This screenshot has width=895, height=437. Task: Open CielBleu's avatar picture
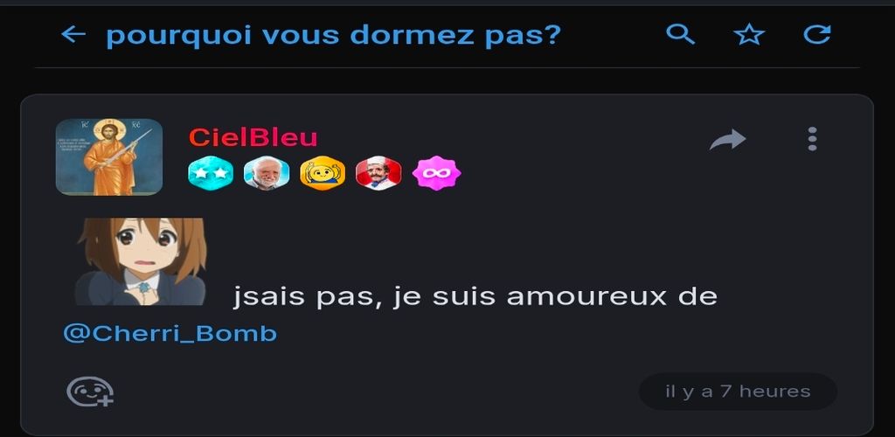coord(109,157)
